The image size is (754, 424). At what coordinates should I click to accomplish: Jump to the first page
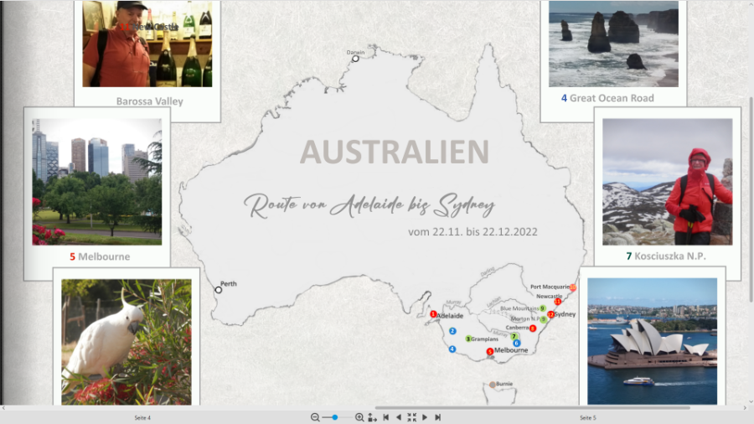385,417
